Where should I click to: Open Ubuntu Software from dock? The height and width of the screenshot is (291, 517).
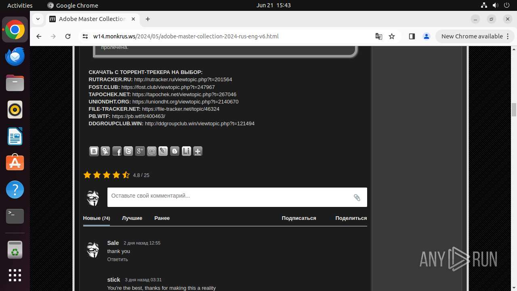coord(15,163)
